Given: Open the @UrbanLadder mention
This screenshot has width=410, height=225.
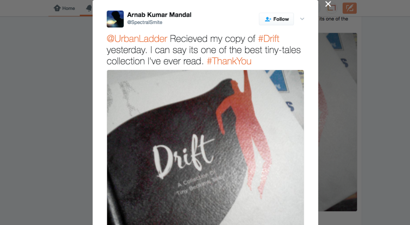Looking at the screenshot, I should pos(137,39).
